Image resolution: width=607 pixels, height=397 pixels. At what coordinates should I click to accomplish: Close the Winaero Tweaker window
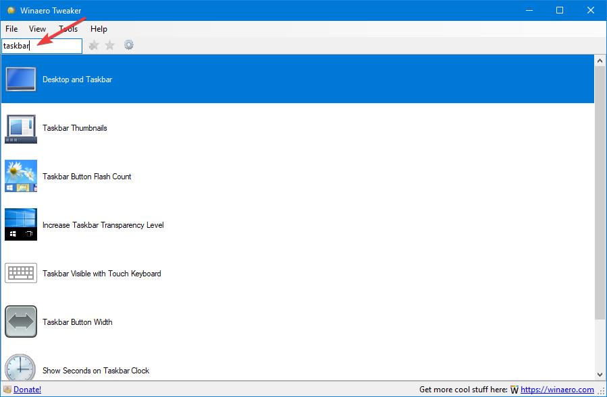point(591,10)
